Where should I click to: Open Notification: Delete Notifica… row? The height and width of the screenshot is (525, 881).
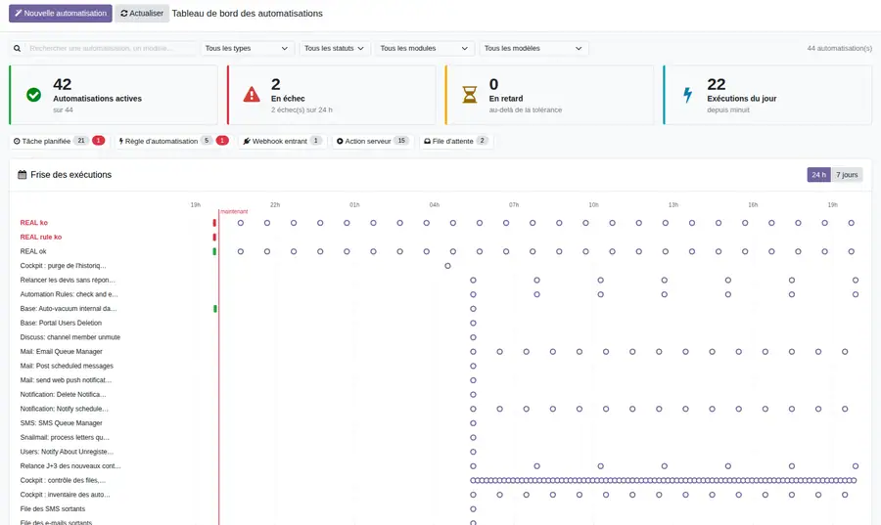coord(63,395)
